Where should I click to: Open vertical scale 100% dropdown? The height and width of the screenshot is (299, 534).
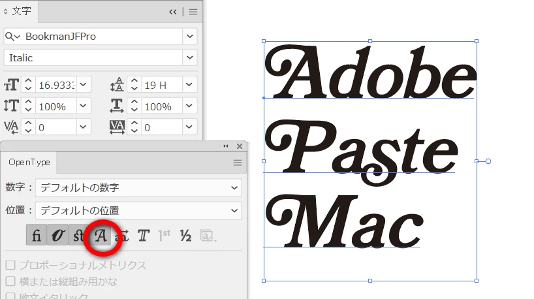click(x=83, y=106)
